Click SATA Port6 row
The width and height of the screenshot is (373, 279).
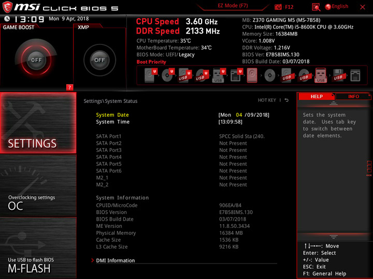click(x=171, y=171)
